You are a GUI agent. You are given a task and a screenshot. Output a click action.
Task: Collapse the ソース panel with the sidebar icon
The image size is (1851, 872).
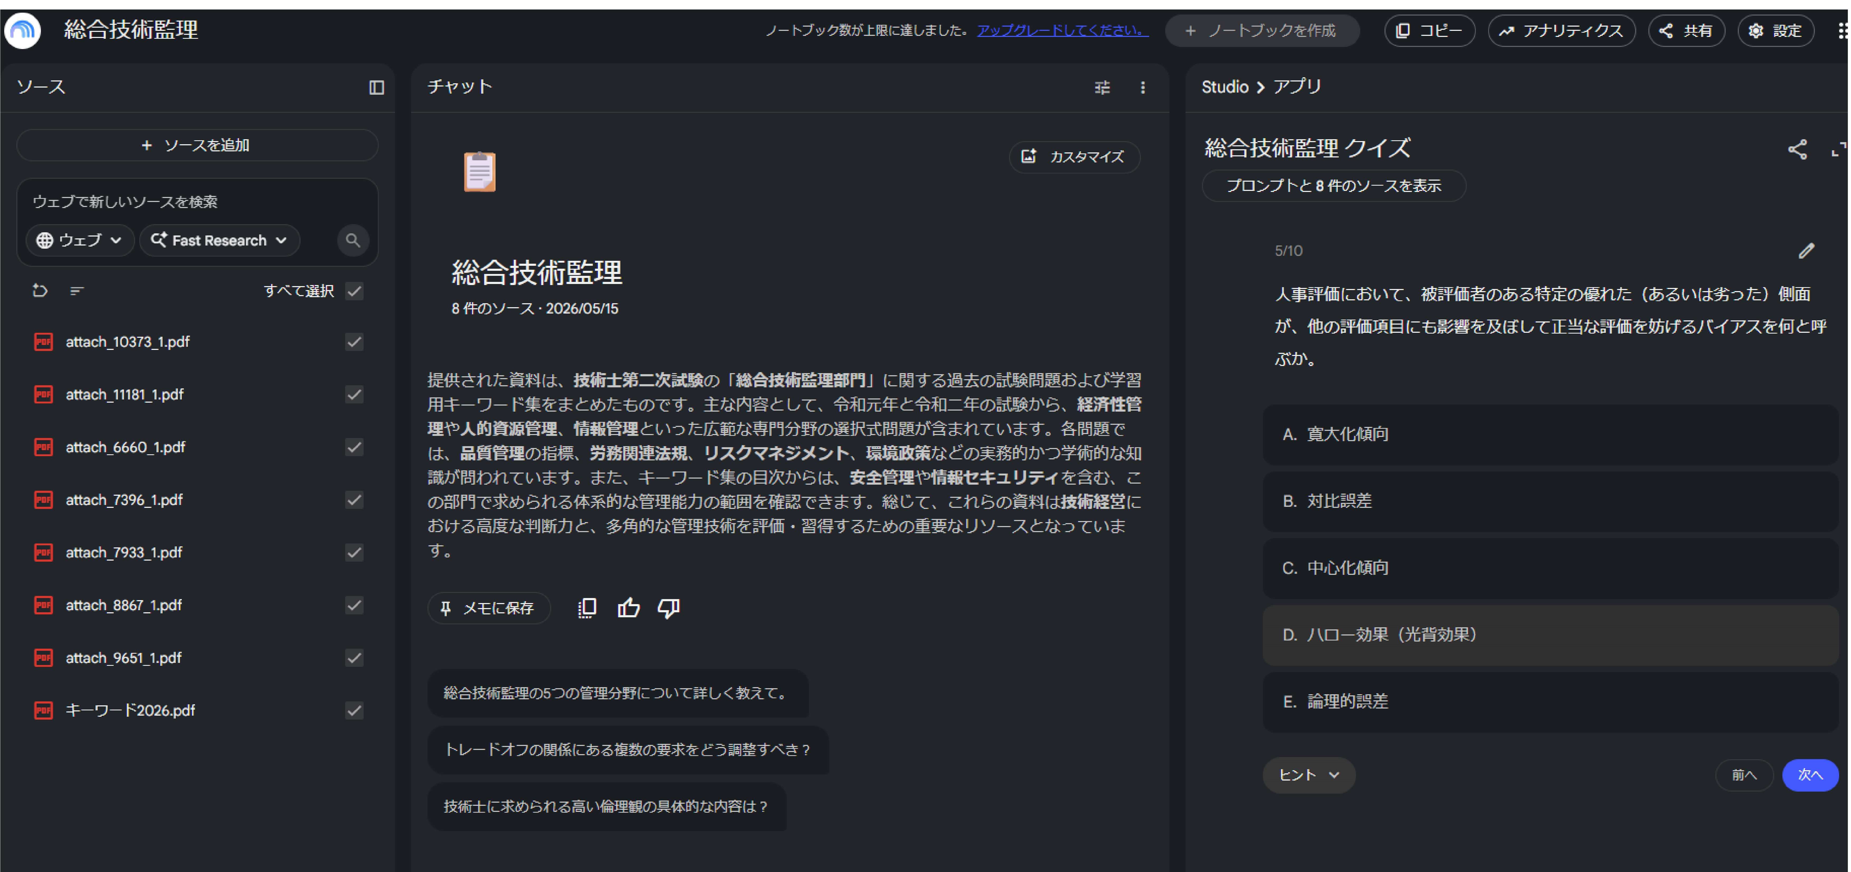[377, 88]
